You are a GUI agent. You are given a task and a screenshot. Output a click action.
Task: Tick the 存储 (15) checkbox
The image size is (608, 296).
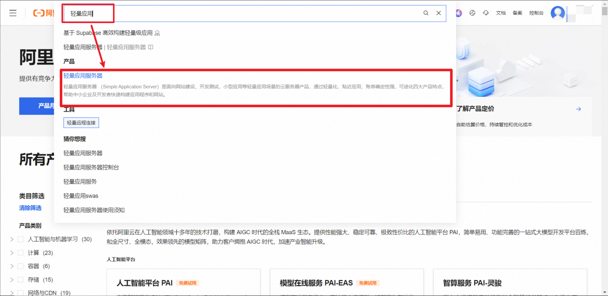point(20,280)
